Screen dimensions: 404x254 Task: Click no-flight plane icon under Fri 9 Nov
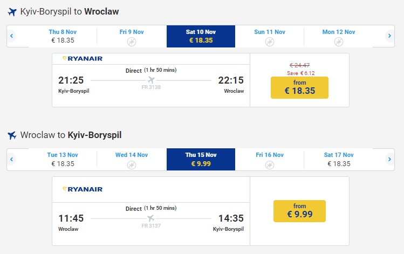click(x=132, y=42)
